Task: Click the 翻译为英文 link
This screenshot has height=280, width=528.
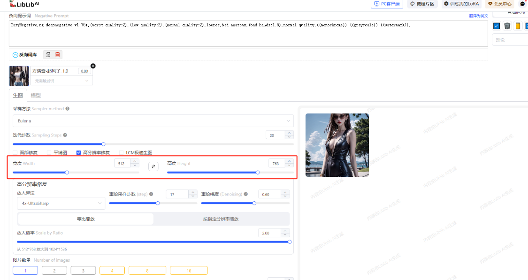Action: 478,16
